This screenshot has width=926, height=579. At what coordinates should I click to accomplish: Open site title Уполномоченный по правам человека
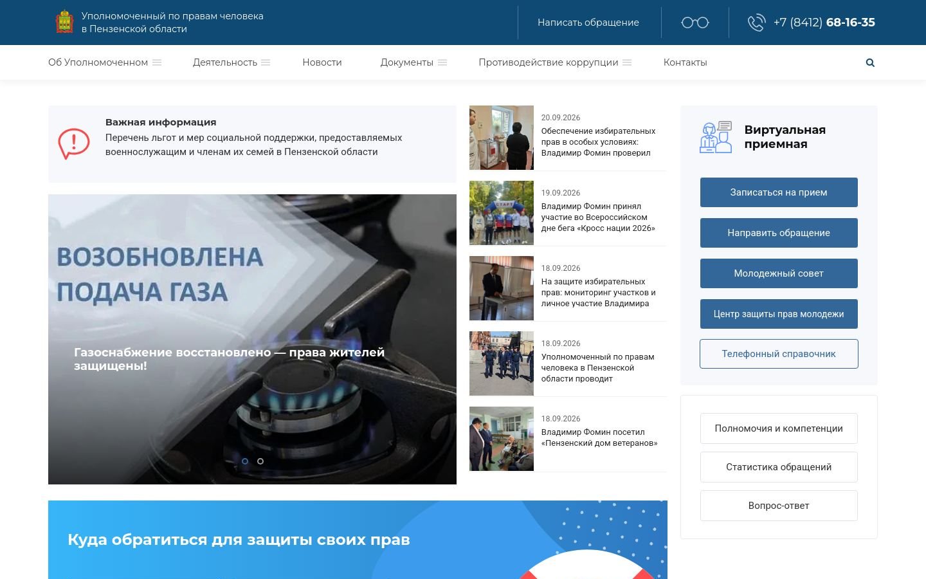(x=172, y=23)
